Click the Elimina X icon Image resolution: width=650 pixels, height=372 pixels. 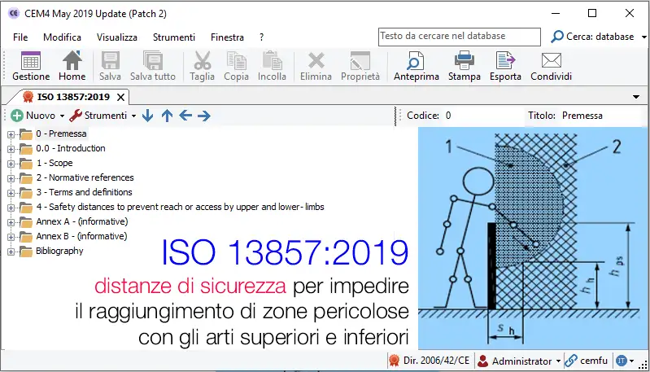pyautogui.click(x=316, y=60)
